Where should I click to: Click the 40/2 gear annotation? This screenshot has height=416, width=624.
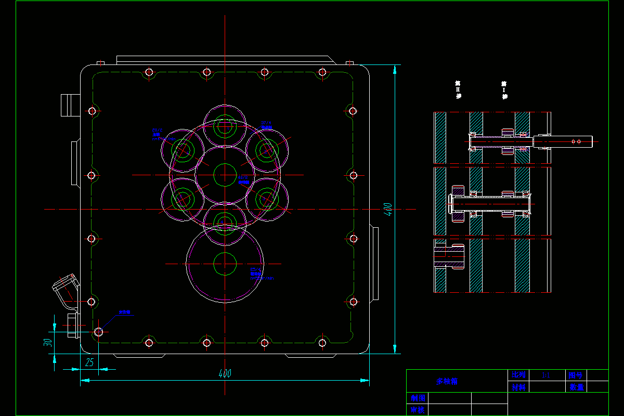pos(243,179)
